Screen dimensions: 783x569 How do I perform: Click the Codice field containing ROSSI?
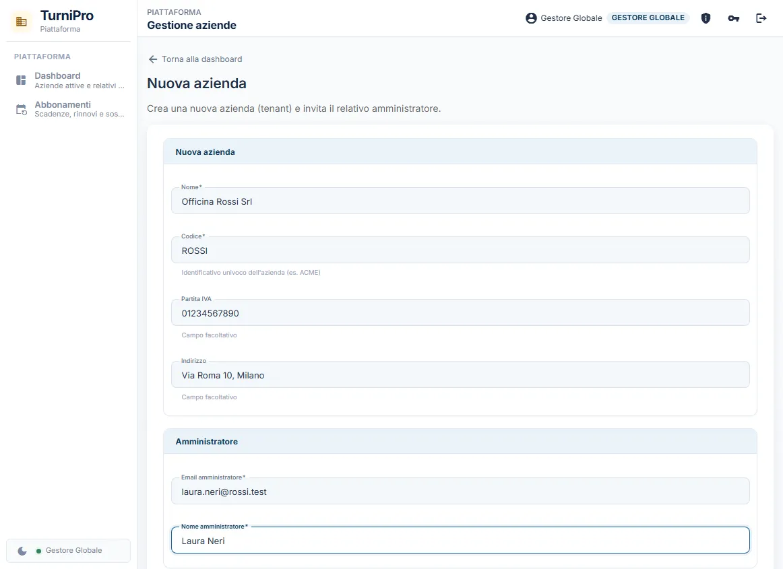click(x=460, y=250)
